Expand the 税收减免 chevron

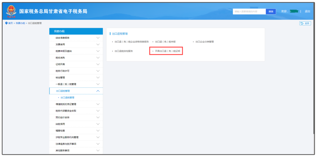click(x=98, y=58)
